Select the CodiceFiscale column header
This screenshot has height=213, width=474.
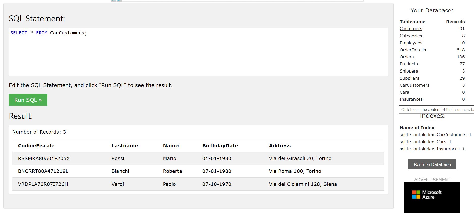click(36, 146)
